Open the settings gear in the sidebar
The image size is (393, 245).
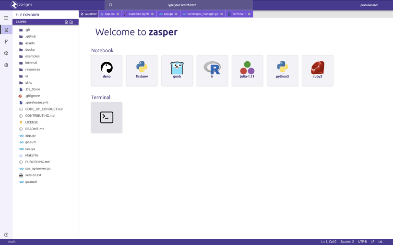6,65
